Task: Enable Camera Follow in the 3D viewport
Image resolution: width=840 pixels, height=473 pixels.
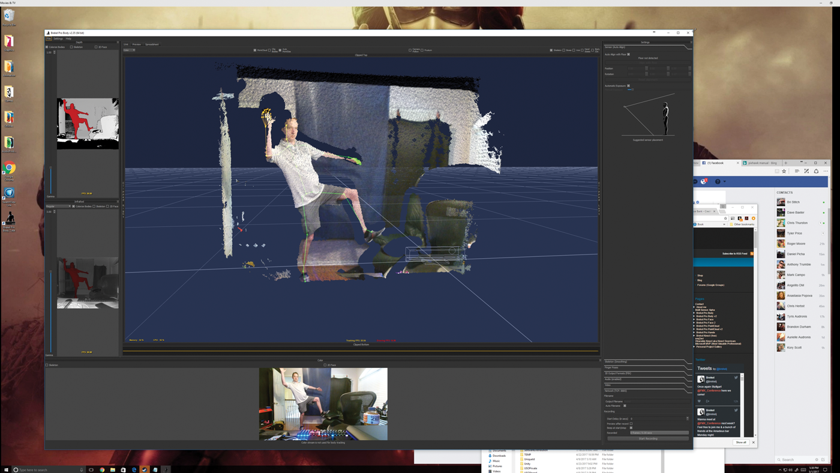Action: coord(410,49)
